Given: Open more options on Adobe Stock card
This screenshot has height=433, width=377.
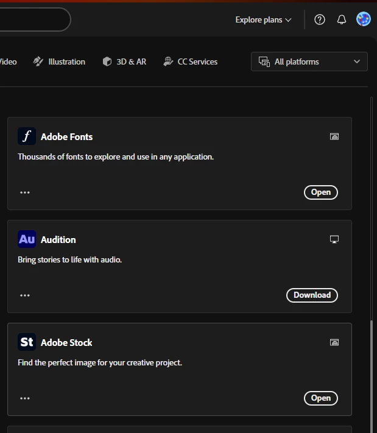Looking at the screenshot, I should 25,398.
